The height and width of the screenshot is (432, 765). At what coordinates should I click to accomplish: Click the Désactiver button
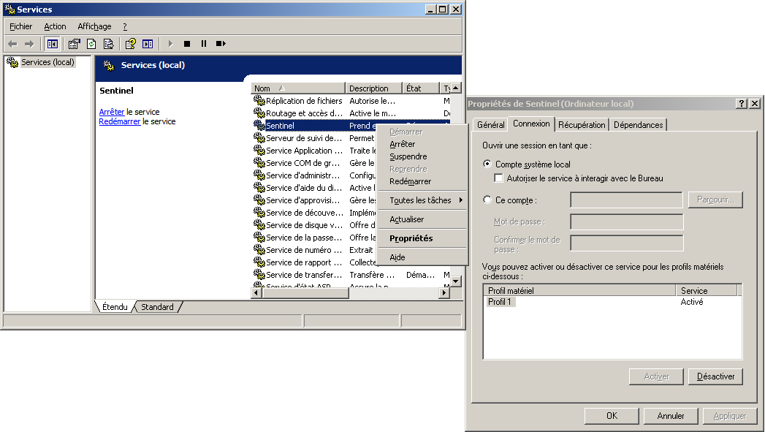click(716, 377)
